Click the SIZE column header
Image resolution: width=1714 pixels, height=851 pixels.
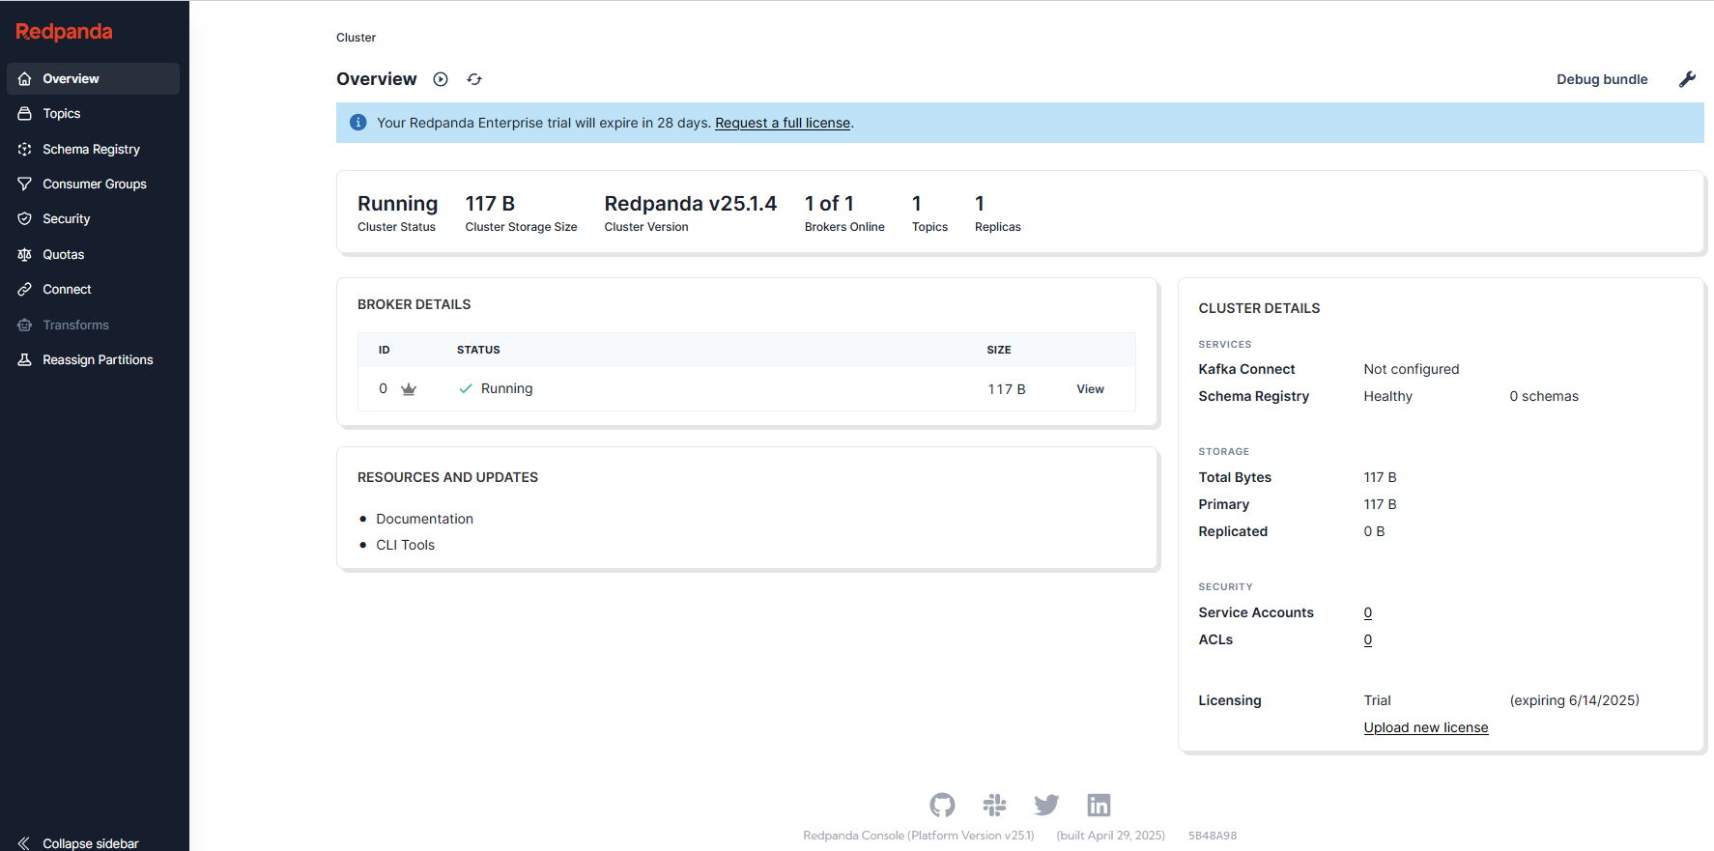pyautogui.click(x=999, y=350)
